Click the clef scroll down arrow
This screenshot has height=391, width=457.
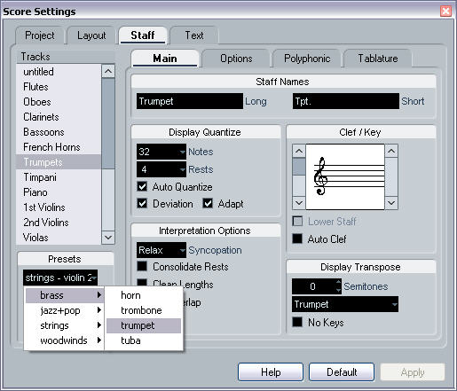299,203
